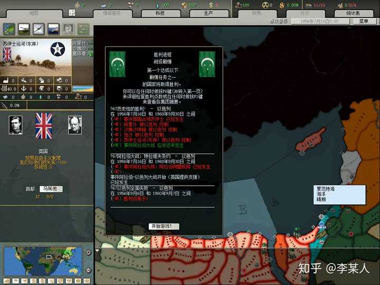The width and height of the screenshot is (380, 285).
Task: Click the capital 马耳他 button
Action: (51, 189)
